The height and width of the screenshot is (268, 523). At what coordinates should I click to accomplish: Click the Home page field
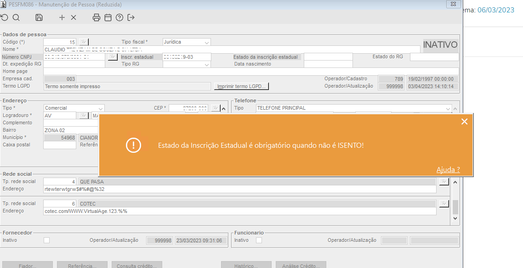tap(251, 72)
